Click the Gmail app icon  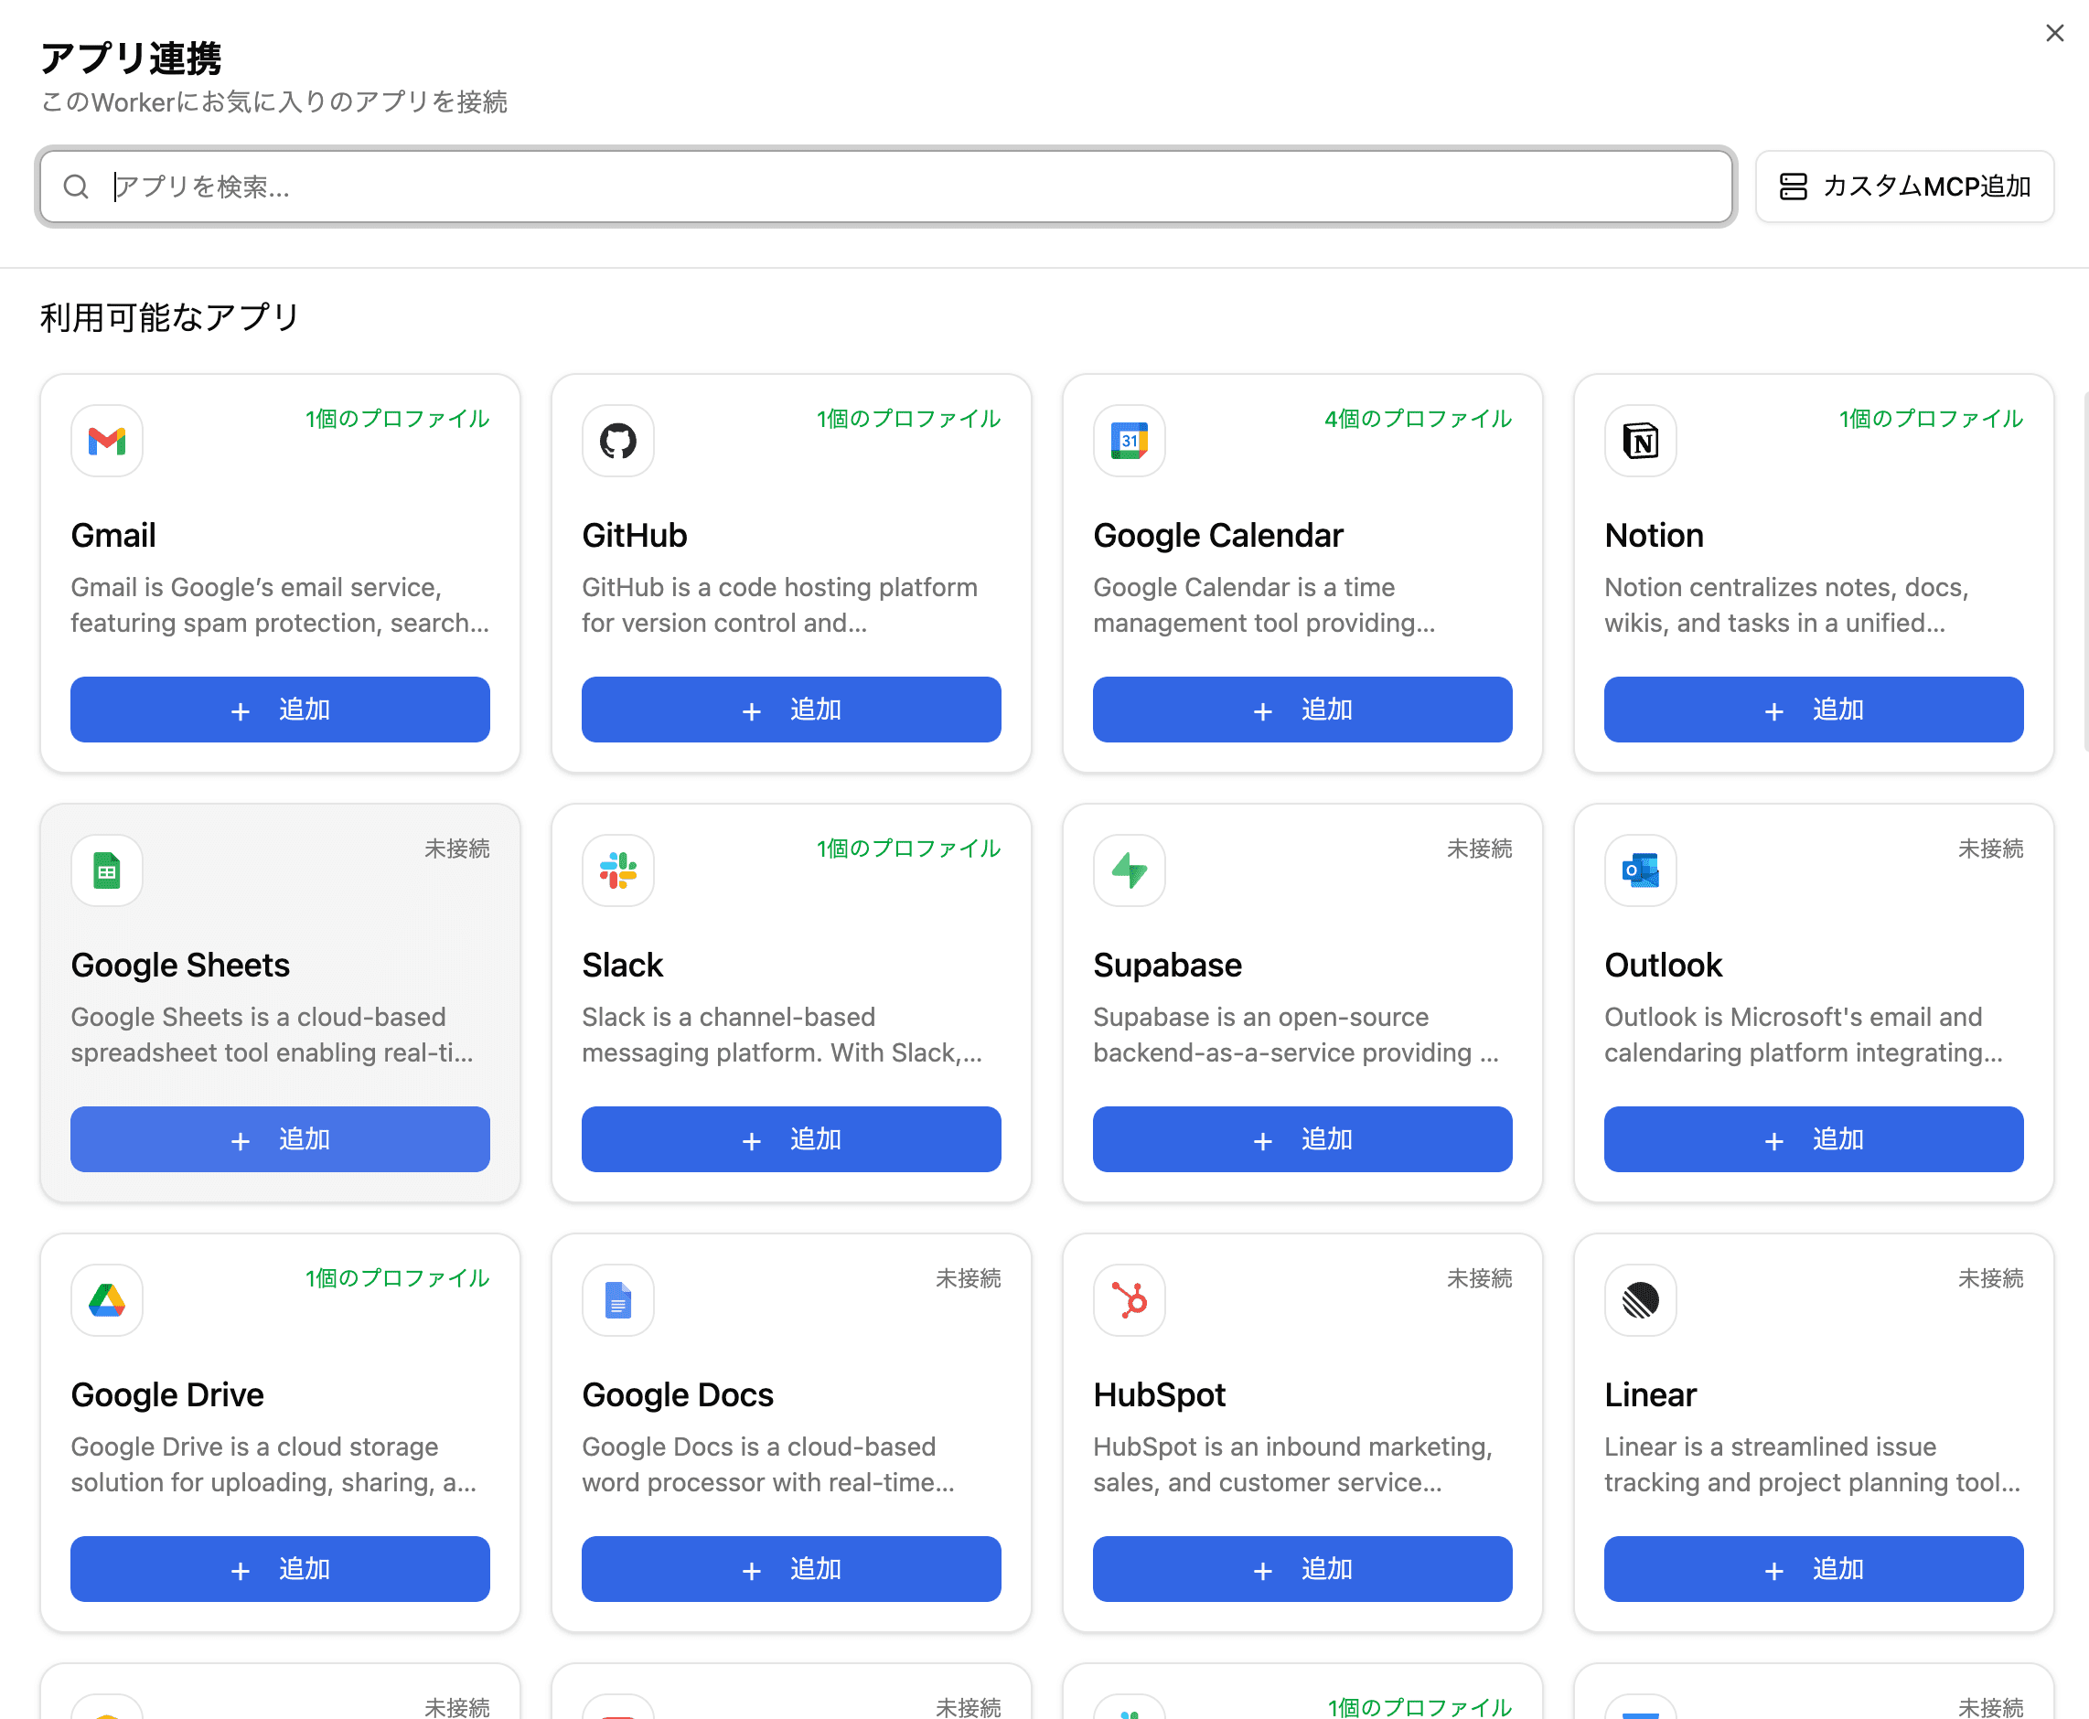106,442
